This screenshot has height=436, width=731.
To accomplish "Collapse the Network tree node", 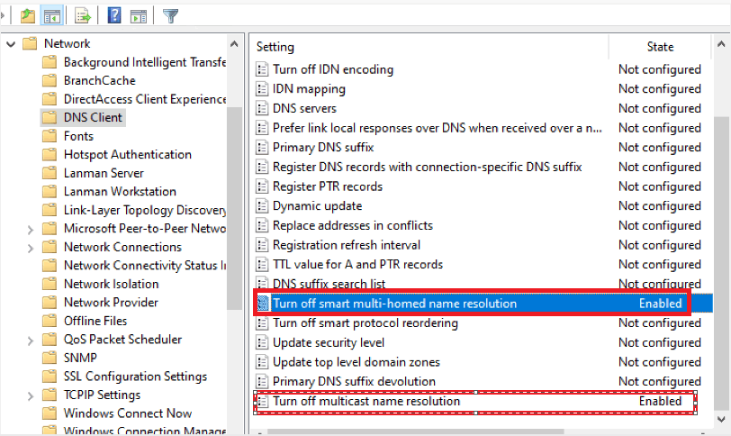I will pyautogui.click(x=11, y=44).
